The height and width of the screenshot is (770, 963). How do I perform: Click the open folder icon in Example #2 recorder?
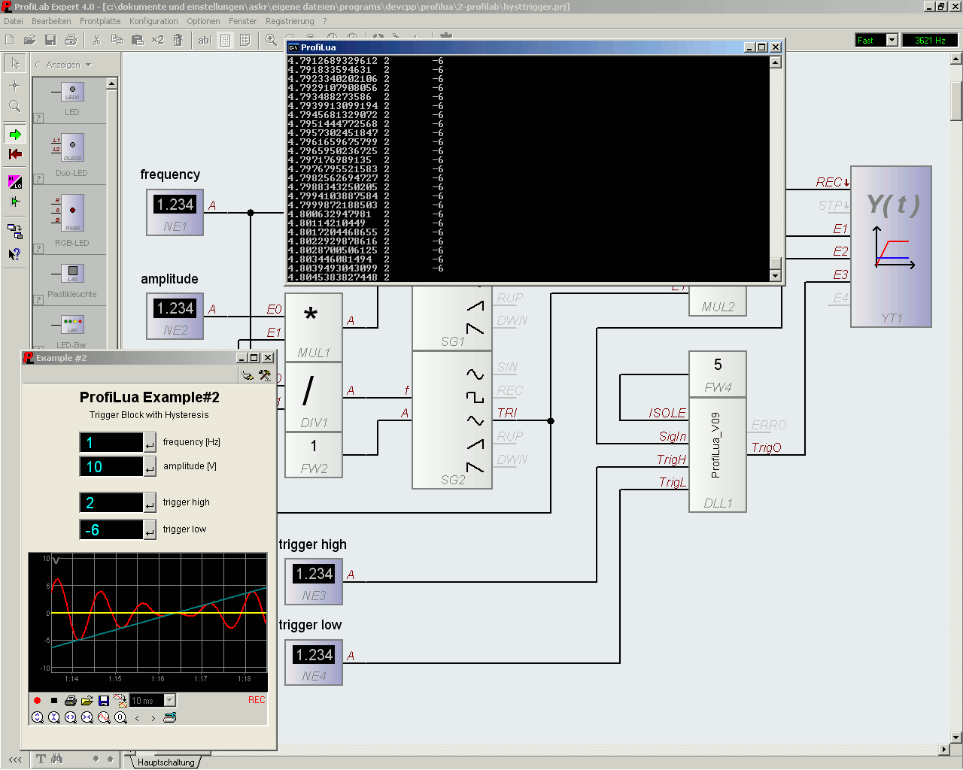tap(87, 700)
